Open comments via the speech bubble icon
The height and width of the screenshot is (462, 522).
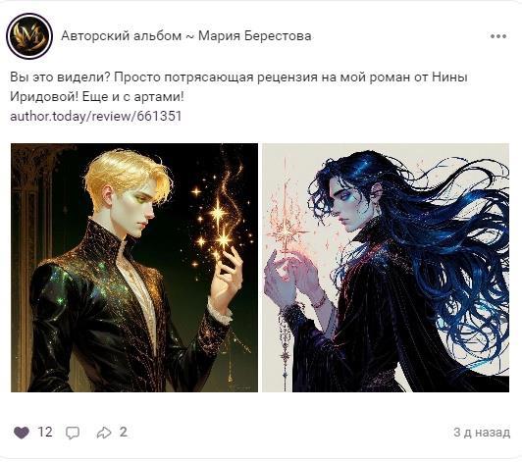(x=73, y=433)
